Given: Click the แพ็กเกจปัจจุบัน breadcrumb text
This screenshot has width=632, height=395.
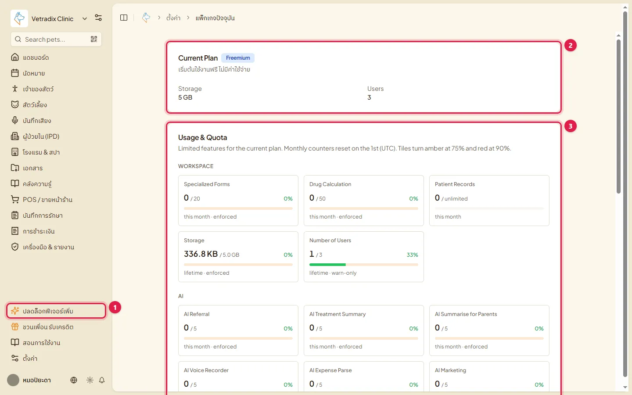Looking at the screenshot, I should pos(215,18).
